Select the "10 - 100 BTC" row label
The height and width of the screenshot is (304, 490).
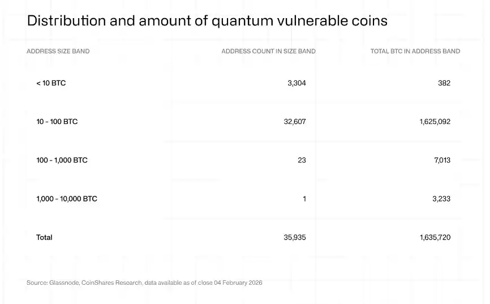[57, 122]
